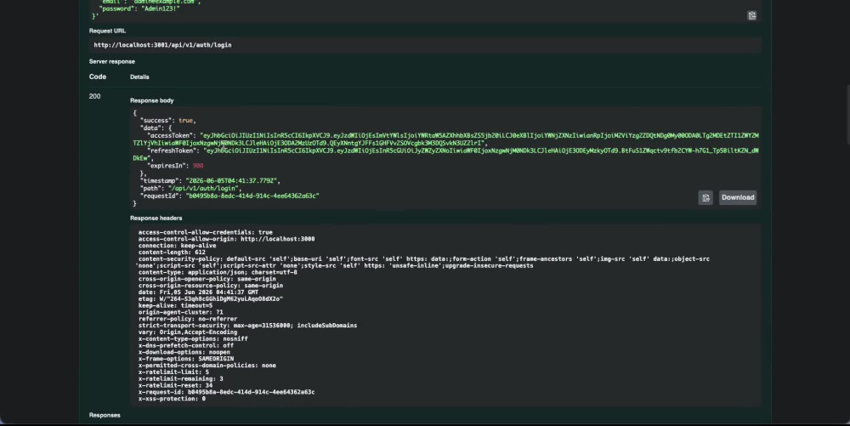Viewport: 850px width, 426px height.
Task: Click the etag header line
Action: click(211, 298)
